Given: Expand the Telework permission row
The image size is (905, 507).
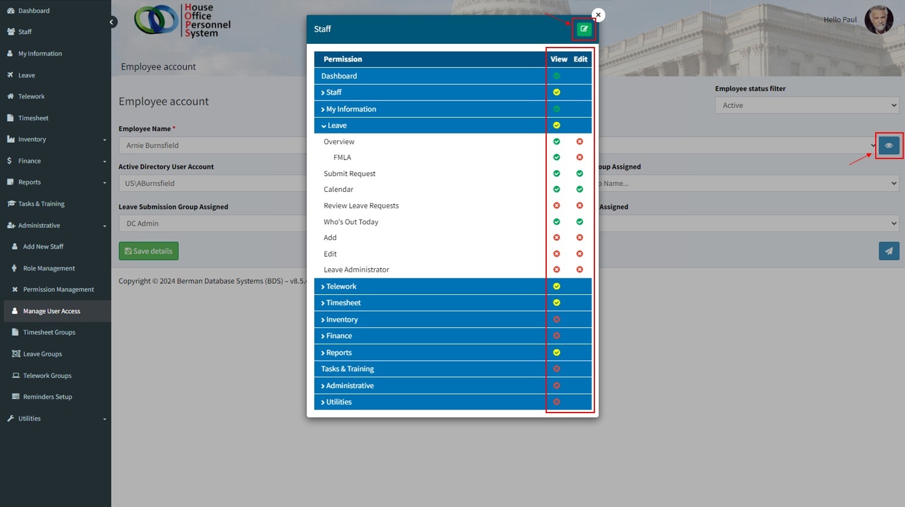Looking at the screenshot, I should [x=341, y=286].
